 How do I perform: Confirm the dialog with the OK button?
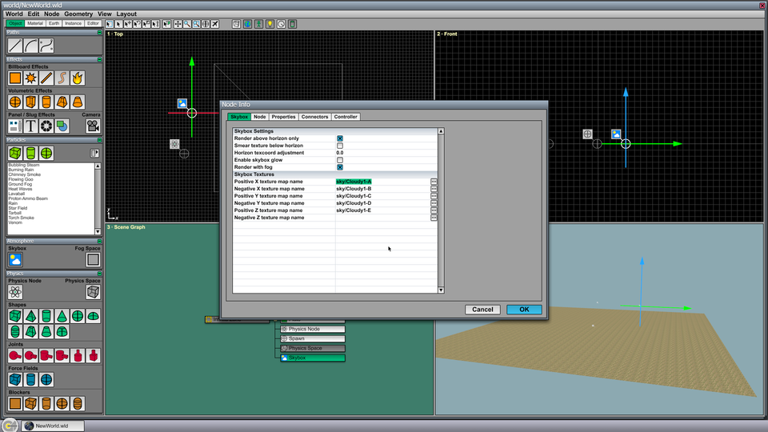[x=524, y=310]
